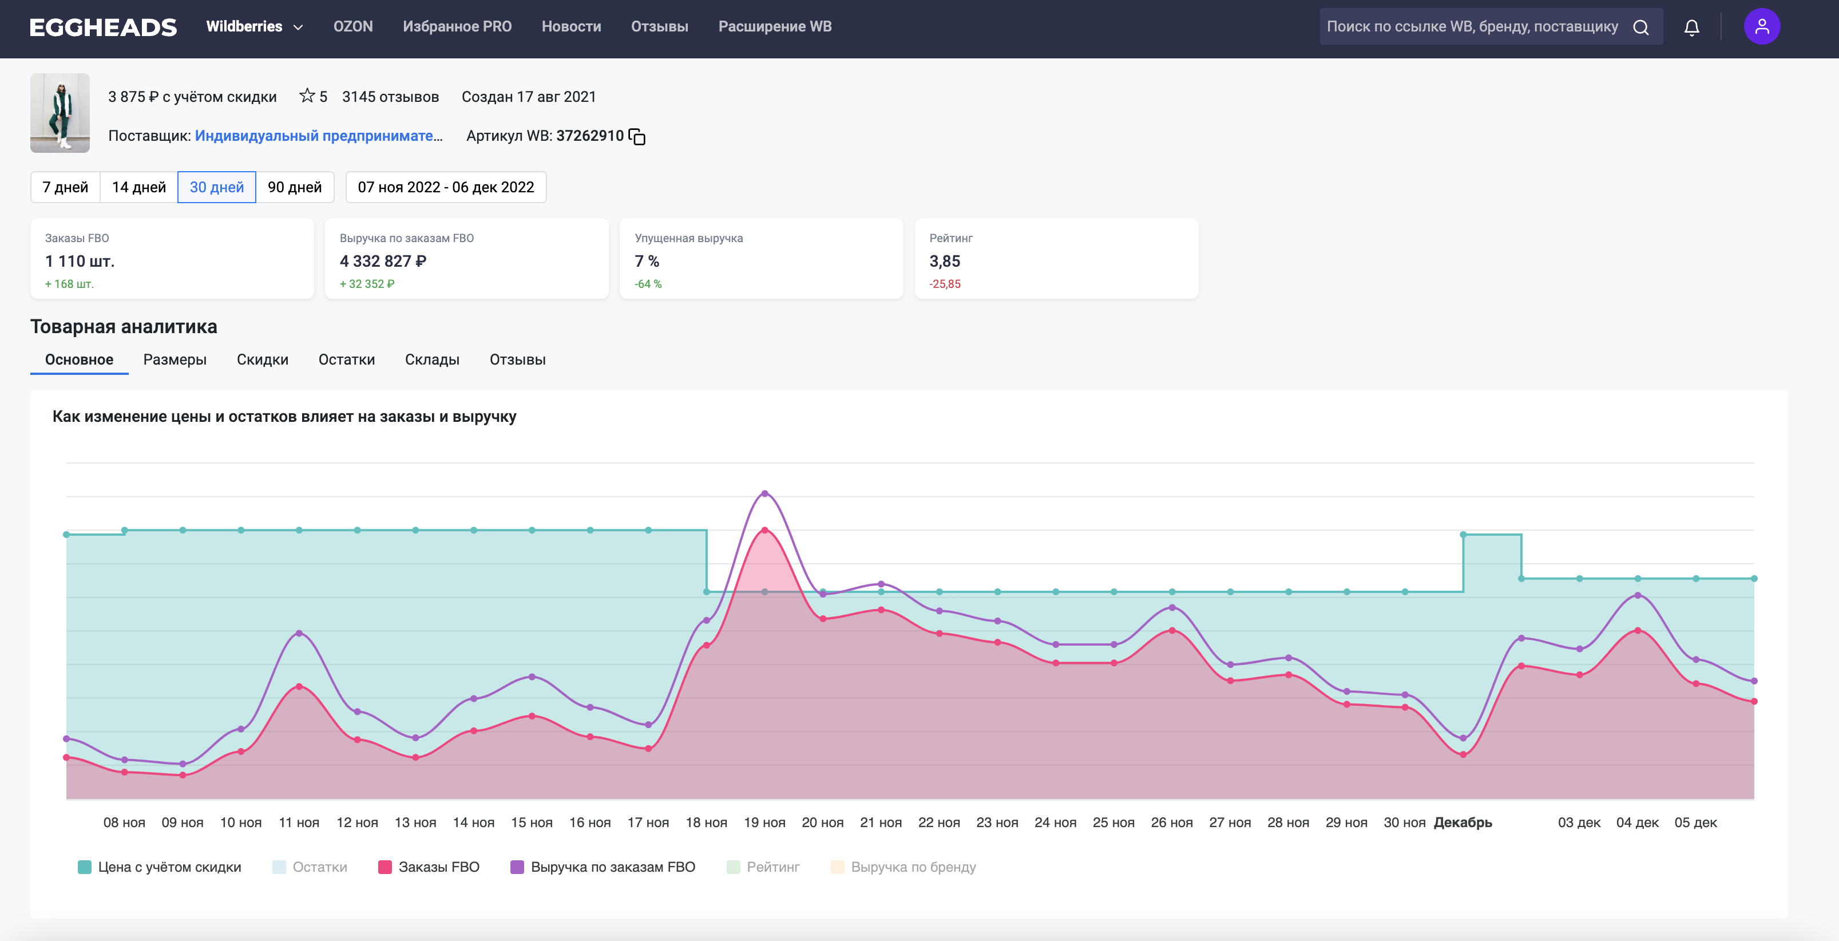The width and height of the screenshot is (1839, 941).
Task: Toggle Остатки series in chart legend
Action: click(310, 867)
